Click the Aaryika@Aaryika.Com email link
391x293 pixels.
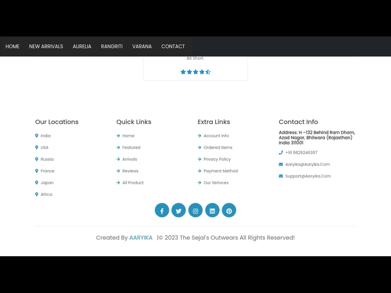tap(307, 164)
